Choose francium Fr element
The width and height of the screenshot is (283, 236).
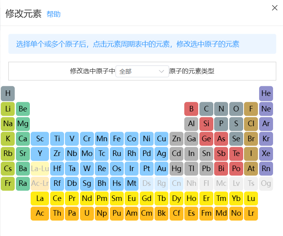[x=8, y=184]
